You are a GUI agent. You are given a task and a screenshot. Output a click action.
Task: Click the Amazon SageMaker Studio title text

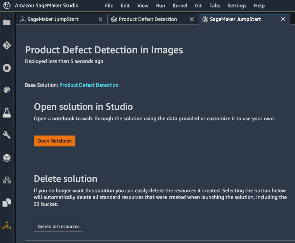47,5
